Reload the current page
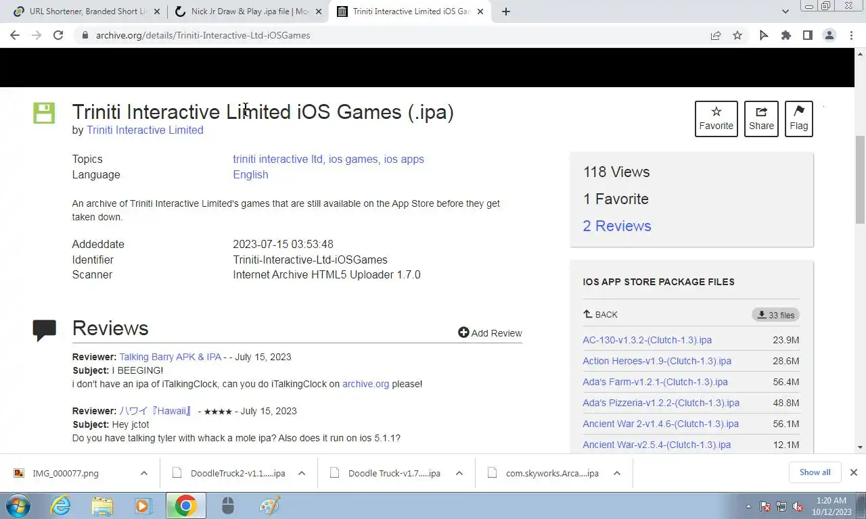Viewport: 866px width, 519px height. [58, 35]
